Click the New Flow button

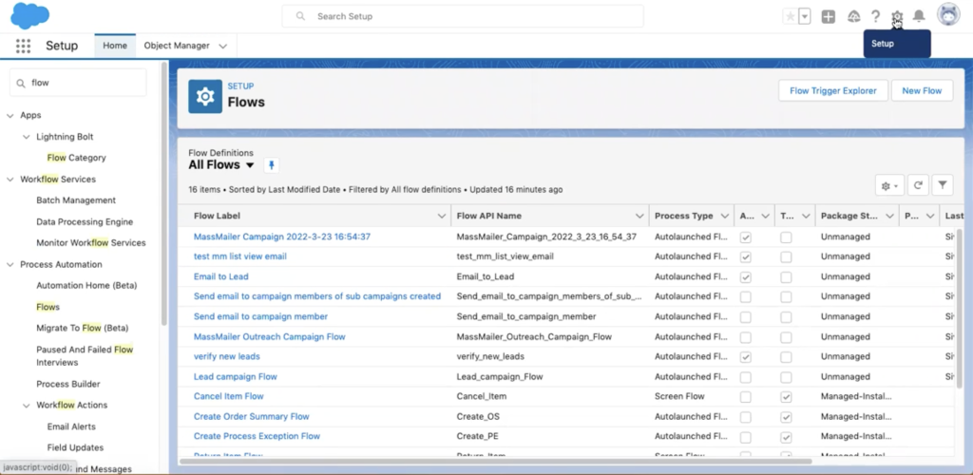pyautogui.click(x=922, y=91)
